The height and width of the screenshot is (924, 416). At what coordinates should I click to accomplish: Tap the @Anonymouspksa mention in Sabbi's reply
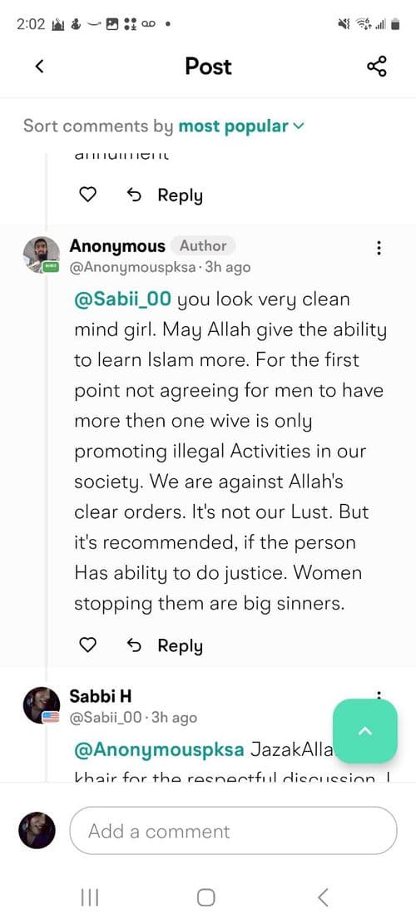click(x=159, y=750)
